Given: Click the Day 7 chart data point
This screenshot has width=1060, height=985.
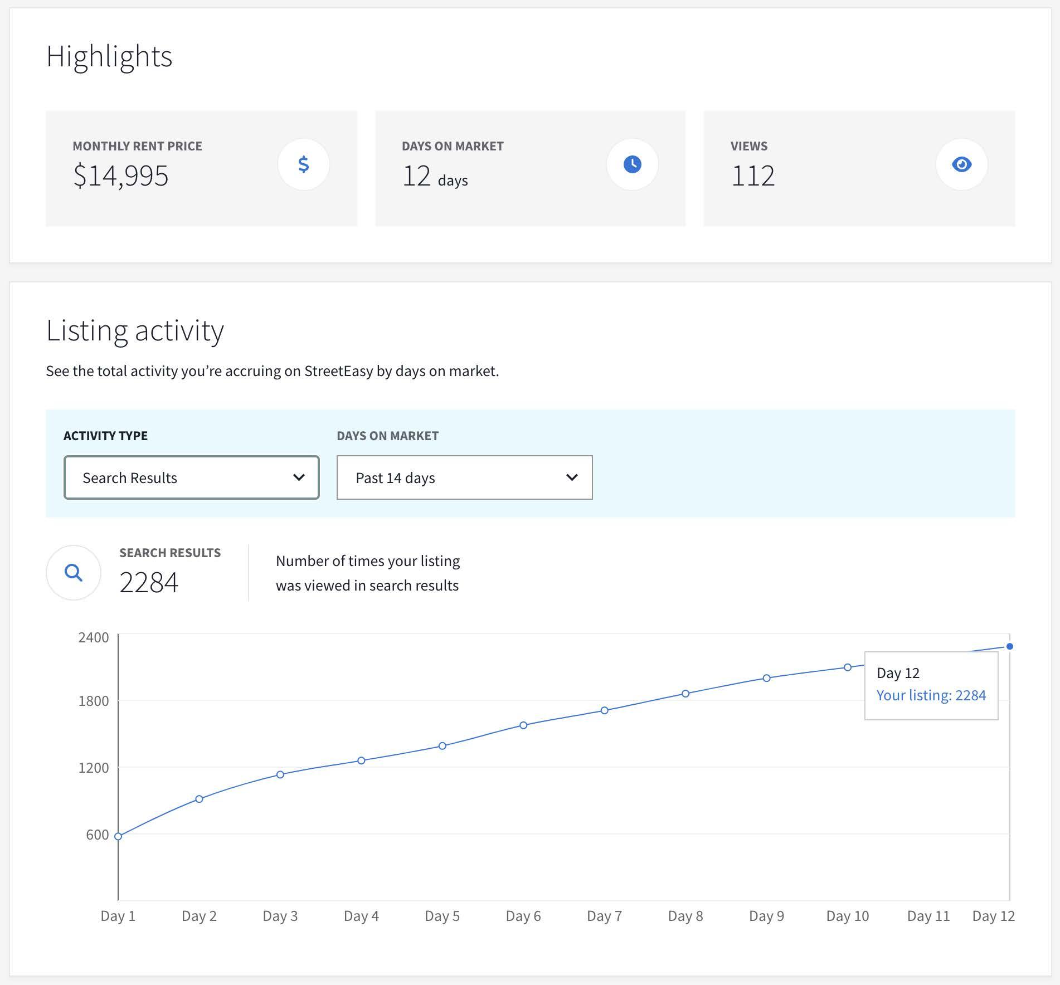Looking at the screenshot, I should (x=604, y=710).
